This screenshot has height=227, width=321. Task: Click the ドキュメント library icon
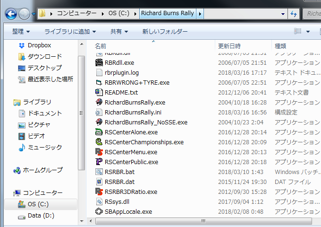22,113
